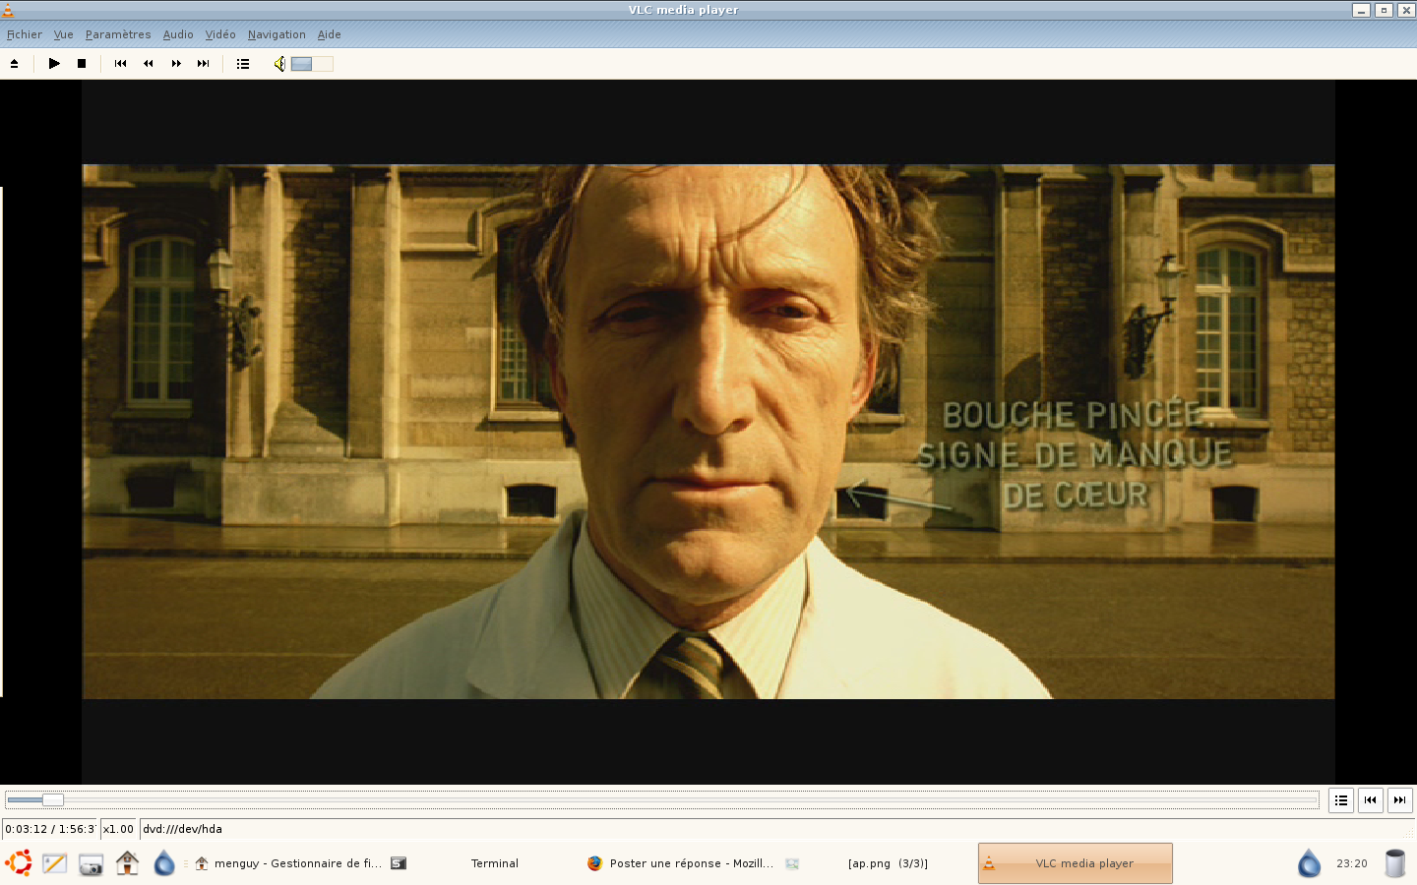1417x885 pixels.
Task: Jump to previous chapter in top toolbar
Action: [120, 64]
